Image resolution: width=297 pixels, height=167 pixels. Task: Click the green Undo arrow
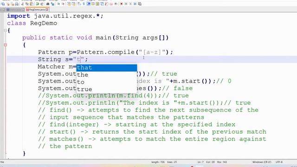(x=38, y=4)
